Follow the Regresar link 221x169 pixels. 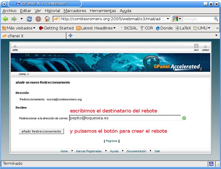pos(111,141)
